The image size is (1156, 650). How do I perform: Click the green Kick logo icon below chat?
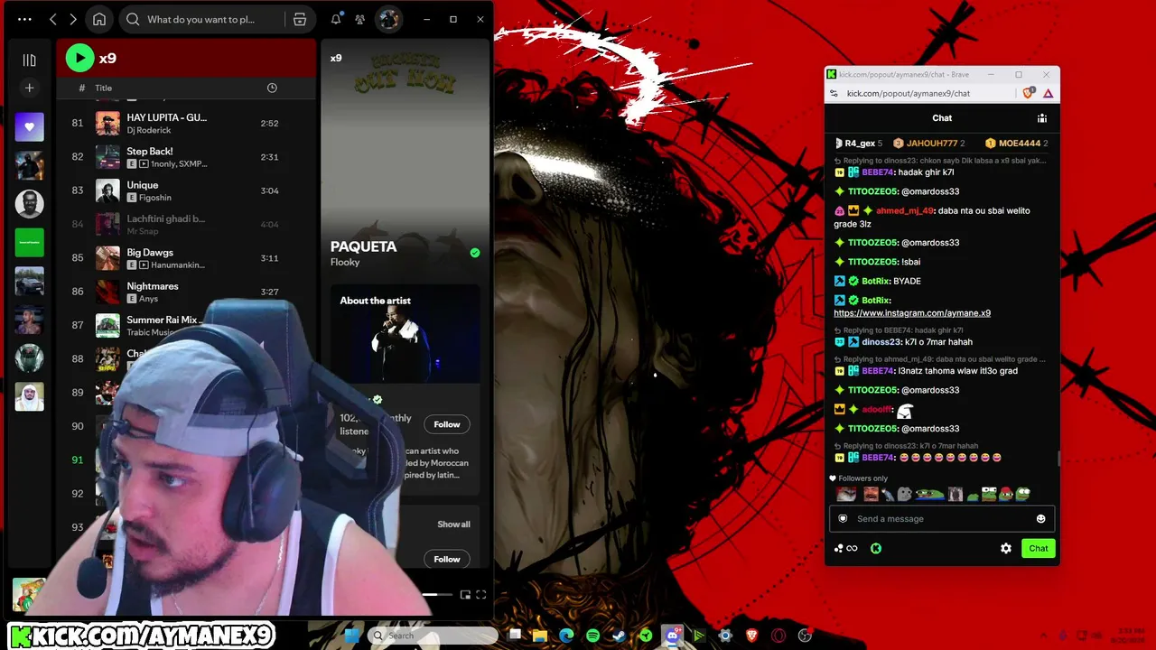876,548
